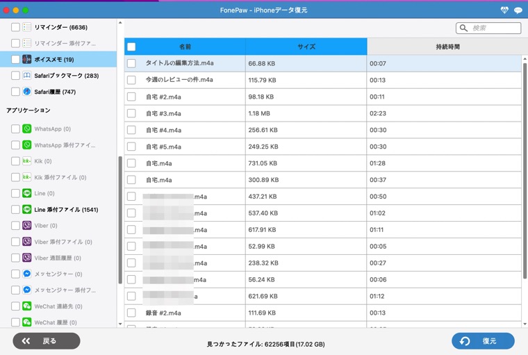528x355 pixels.
Task: Click the Viber attachments icon
Action: [27, 242]
